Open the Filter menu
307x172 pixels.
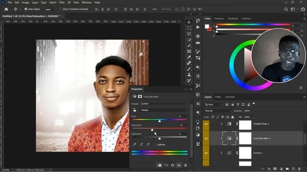tap(62, 2)
